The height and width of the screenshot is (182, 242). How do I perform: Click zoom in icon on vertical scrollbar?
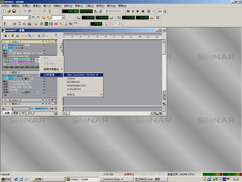[164, 104]
